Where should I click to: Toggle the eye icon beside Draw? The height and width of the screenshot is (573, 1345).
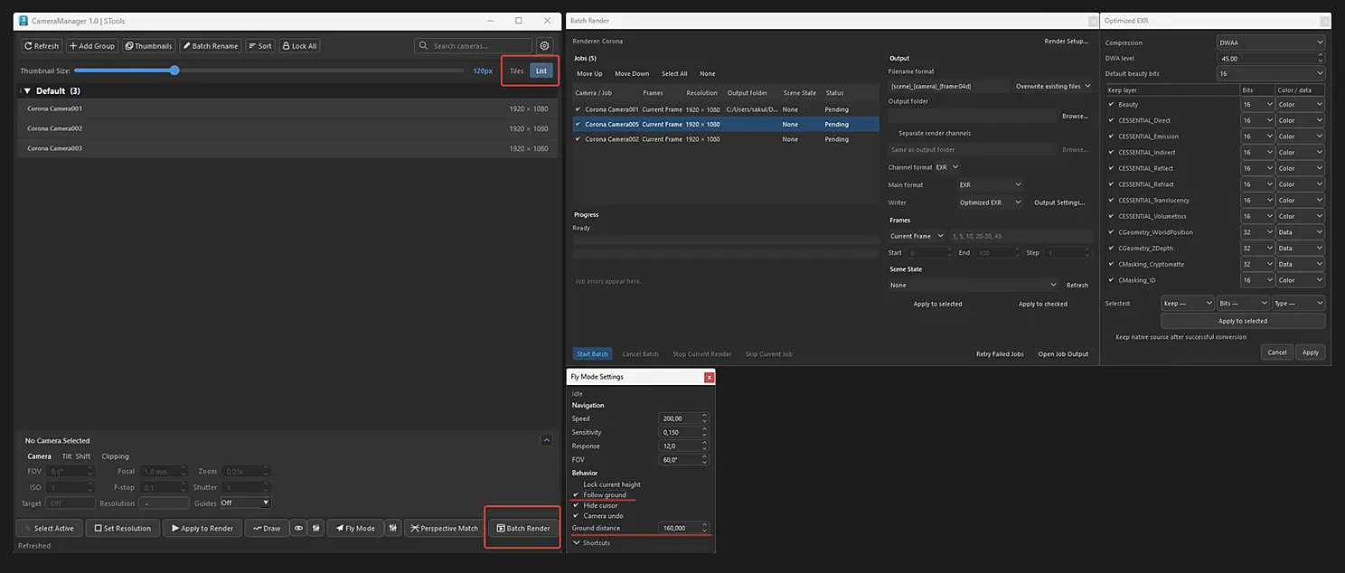(298, 529)
